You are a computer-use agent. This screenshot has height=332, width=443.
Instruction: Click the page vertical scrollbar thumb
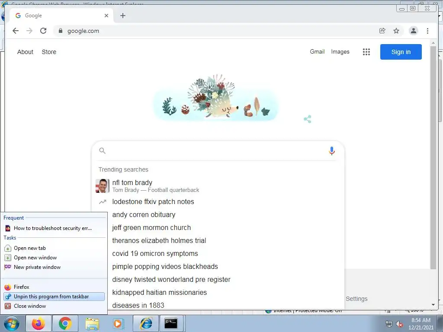click(433, 157)
